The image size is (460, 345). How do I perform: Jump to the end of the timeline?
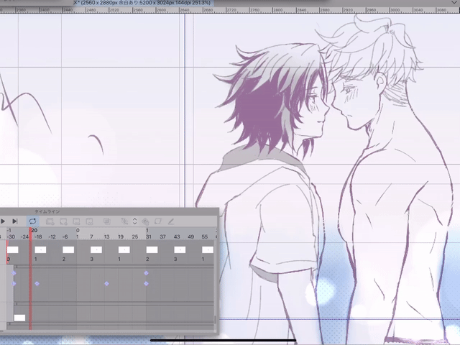pyautogui.click(x=14, y=221)
